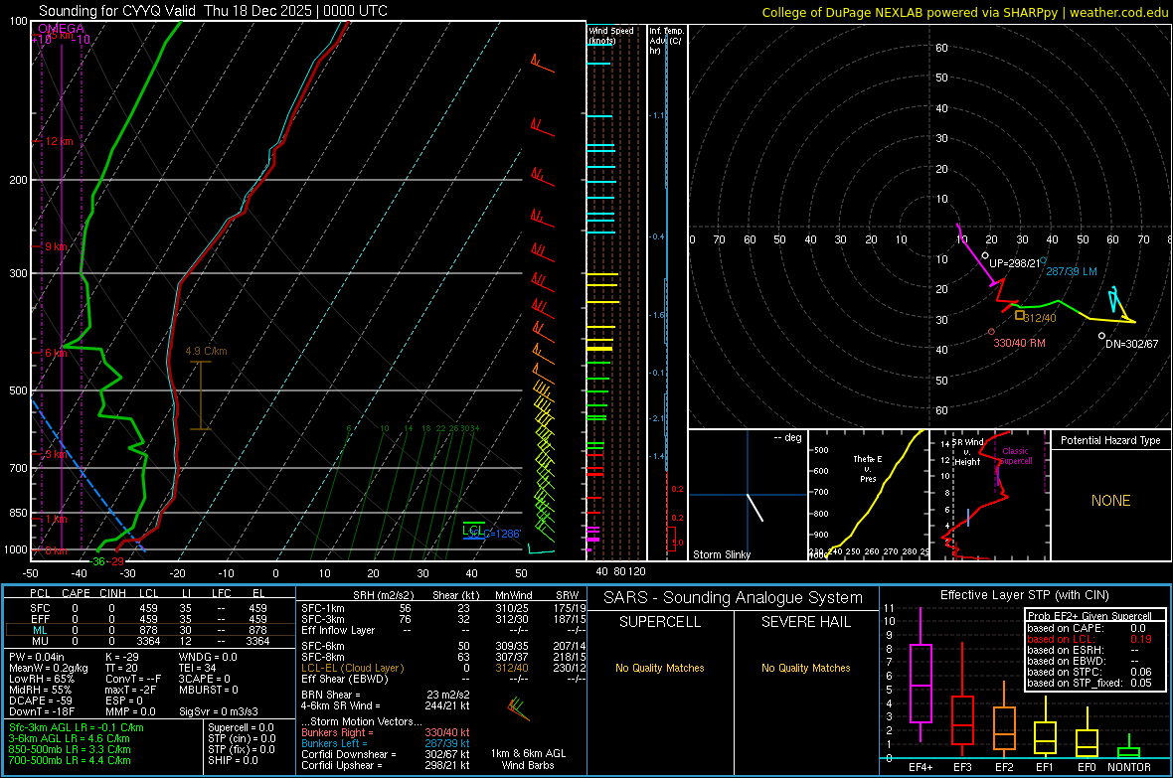The width and height of the screenshot is (1173, 778).
Task: Click the '850-500mb LR = 3.3 C/km' line
Action: (70, 749)
